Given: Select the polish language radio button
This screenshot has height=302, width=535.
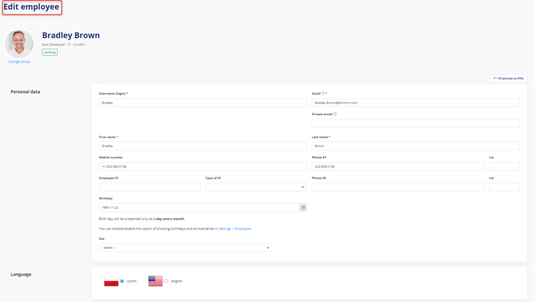Looking at the screenshot, I should [x=122, y=281].
